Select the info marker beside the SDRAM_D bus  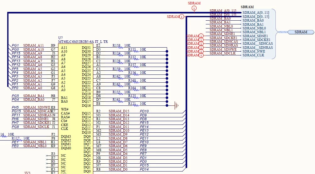[182, 17]
